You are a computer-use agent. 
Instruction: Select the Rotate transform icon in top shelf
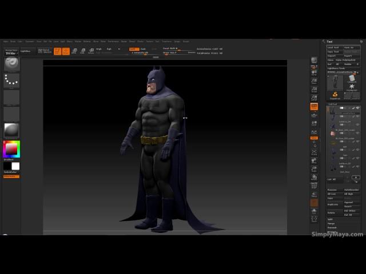pyautogui.click(x=91, y=51)
